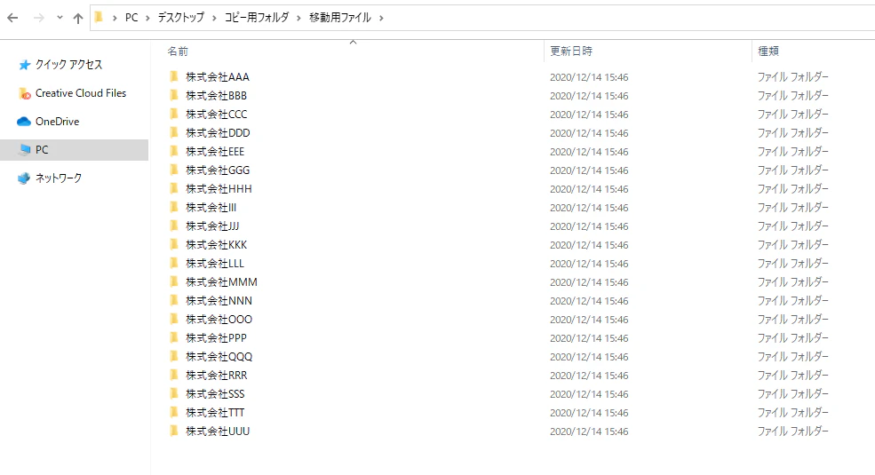Screen dimensions: 875x475
Task: Click ファイル フォルダー type in 株式会社UUU row
Action: click(x=793, y=431)
